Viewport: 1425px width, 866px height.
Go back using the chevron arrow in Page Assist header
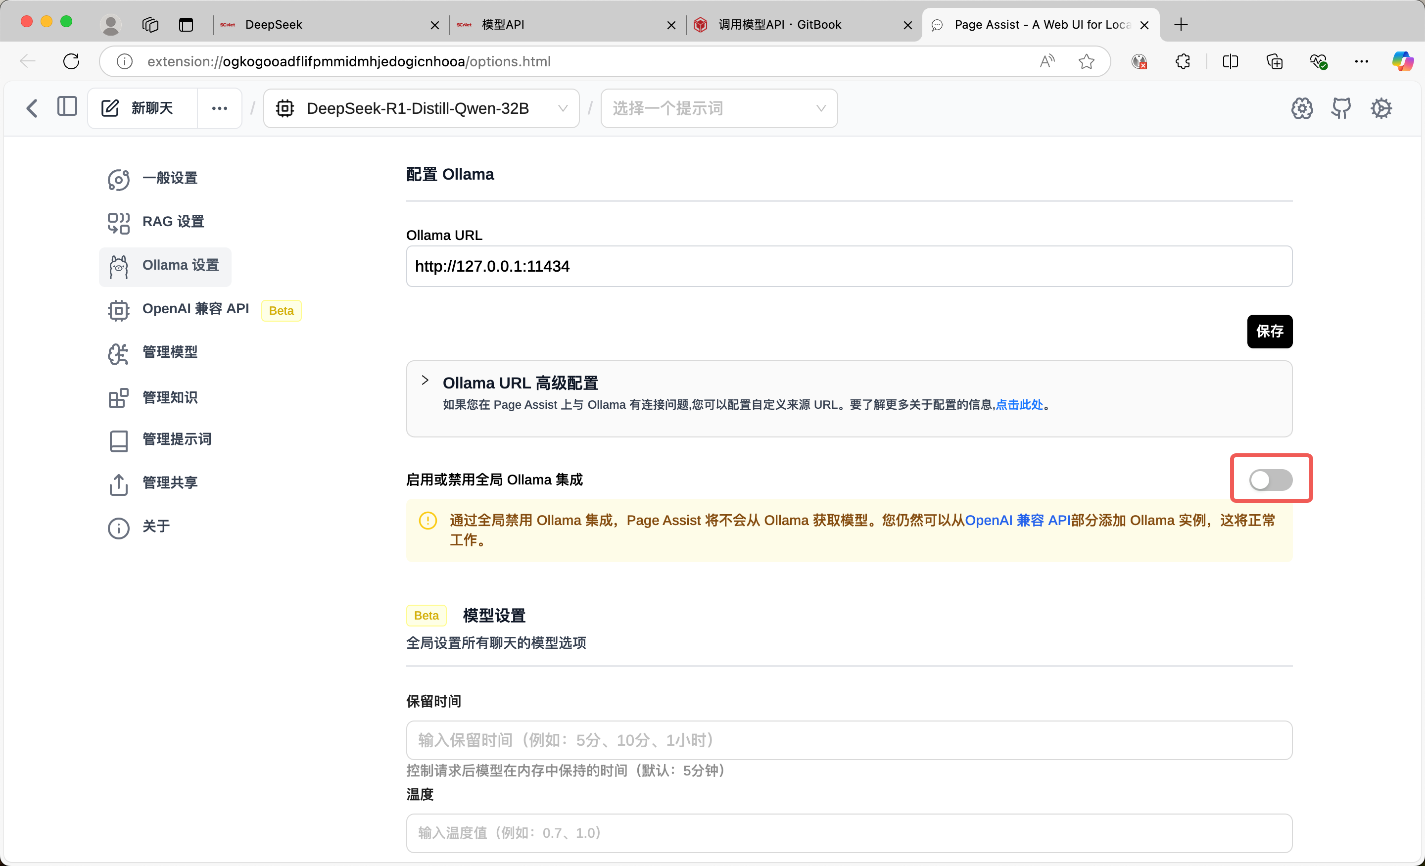click(x=32, y=108)
